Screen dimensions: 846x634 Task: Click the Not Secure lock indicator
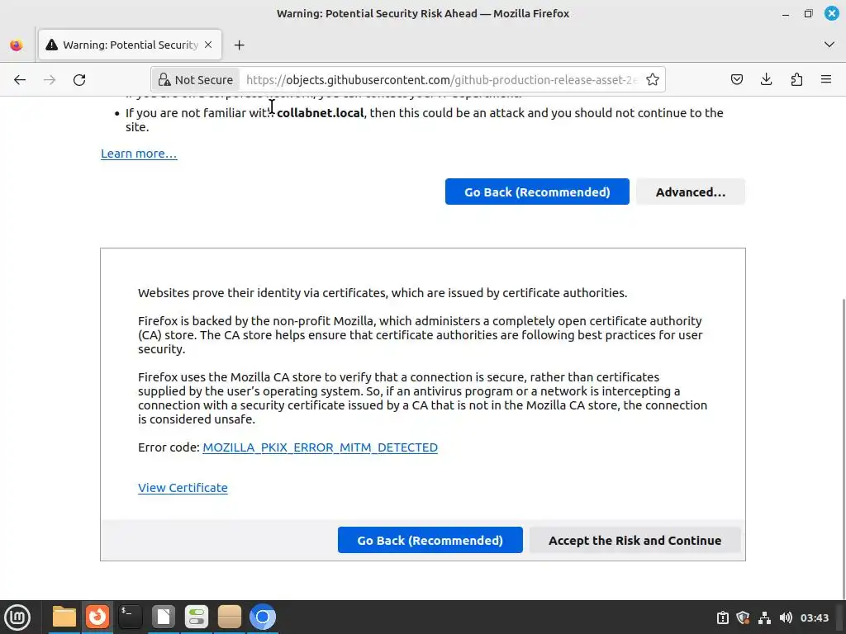[x=195, y=80]
